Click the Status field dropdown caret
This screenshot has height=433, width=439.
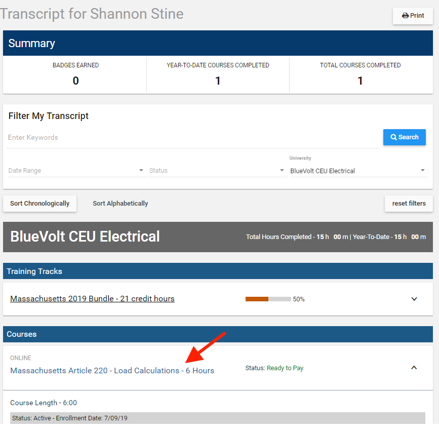[282, 171]
